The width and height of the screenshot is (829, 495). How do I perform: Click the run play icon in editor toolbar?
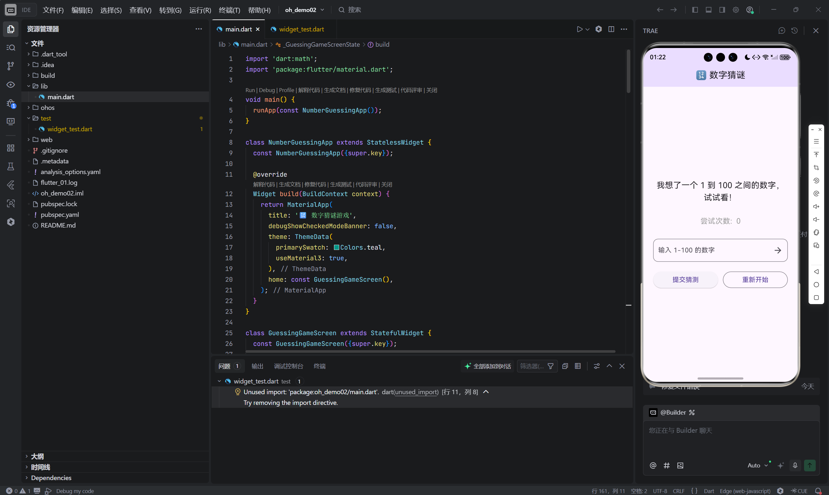point(580,29)
